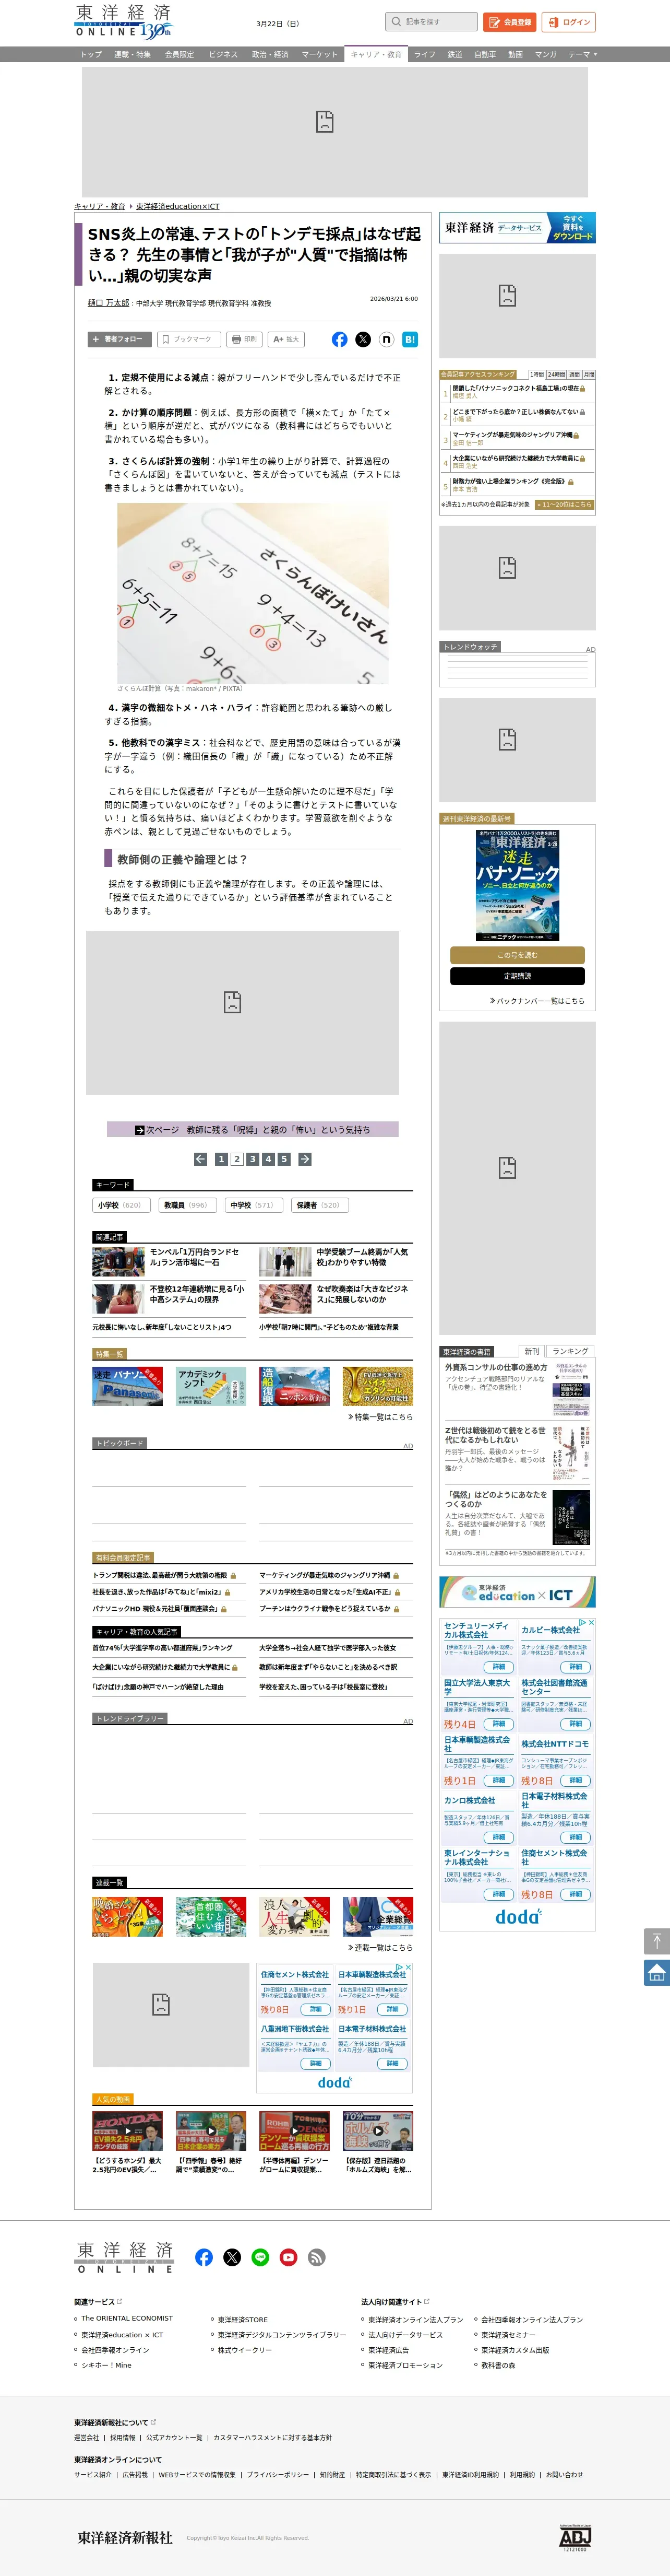
Task: Click the 著者フォロー button
Action: tap(119, 339)
